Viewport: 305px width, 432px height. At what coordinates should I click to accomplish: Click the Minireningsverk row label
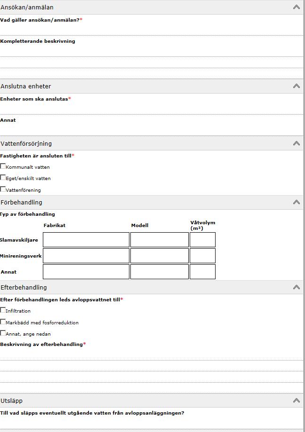pyautogui.click(x=21, y=256)
